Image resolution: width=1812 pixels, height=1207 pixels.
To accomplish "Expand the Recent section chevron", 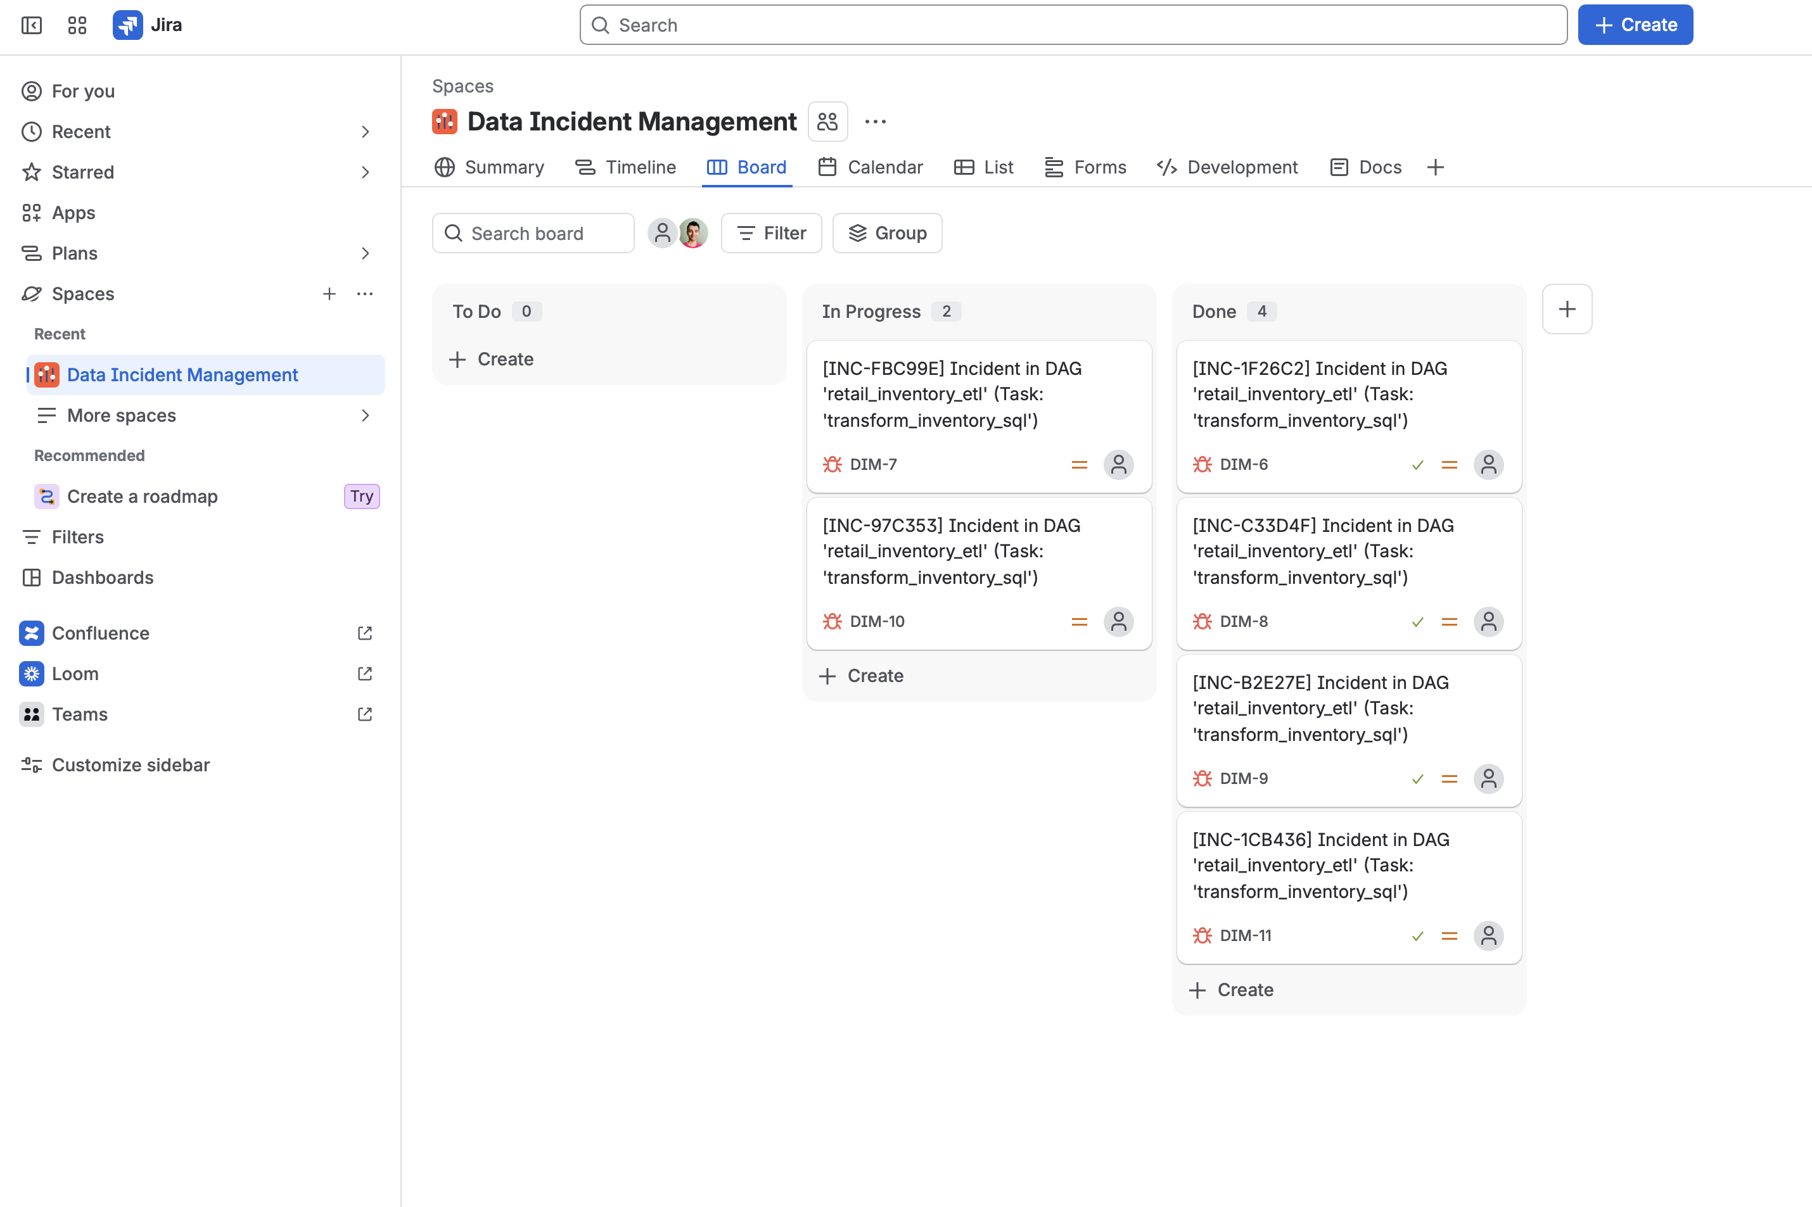I will [365, 132].
